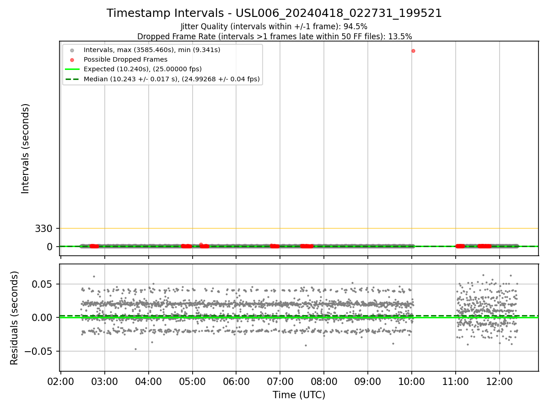Click the "07:00" time tick label
This screenshot has width=549, height=411.
(280, 381)
